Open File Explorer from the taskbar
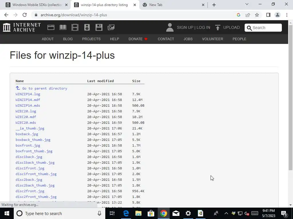The width and height of the screenshot is (293, 219). [138, 213]
